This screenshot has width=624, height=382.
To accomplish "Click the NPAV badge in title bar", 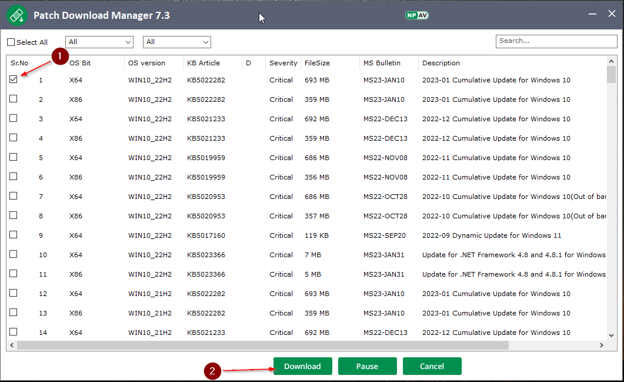I will pyautogui.click(x=416, y=15).
